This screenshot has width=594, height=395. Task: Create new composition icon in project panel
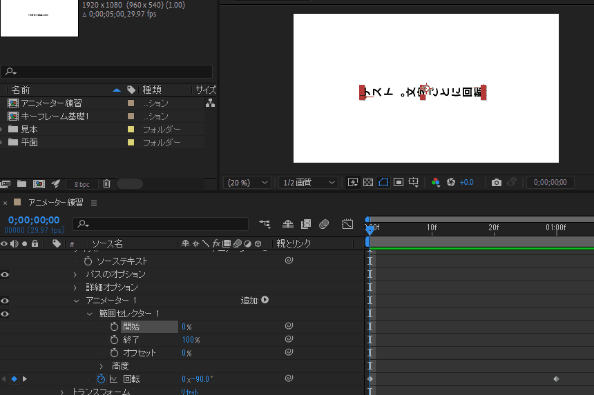coord(39,184)
